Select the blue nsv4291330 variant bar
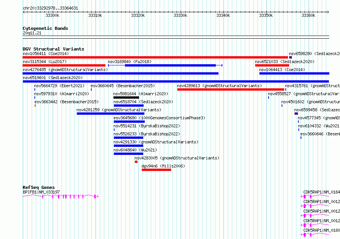The width and height of the screenshot is (340, 239). coord(129,146)
